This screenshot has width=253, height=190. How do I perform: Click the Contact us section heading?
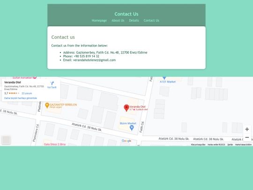[63, 37]
